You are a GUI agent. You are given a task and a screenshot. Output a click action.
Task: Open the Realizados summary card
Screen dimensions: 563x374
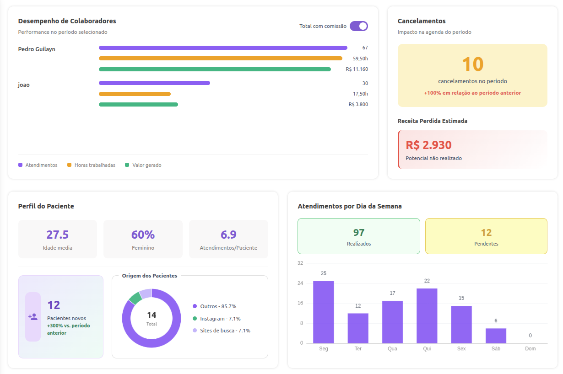click(359, 236)
